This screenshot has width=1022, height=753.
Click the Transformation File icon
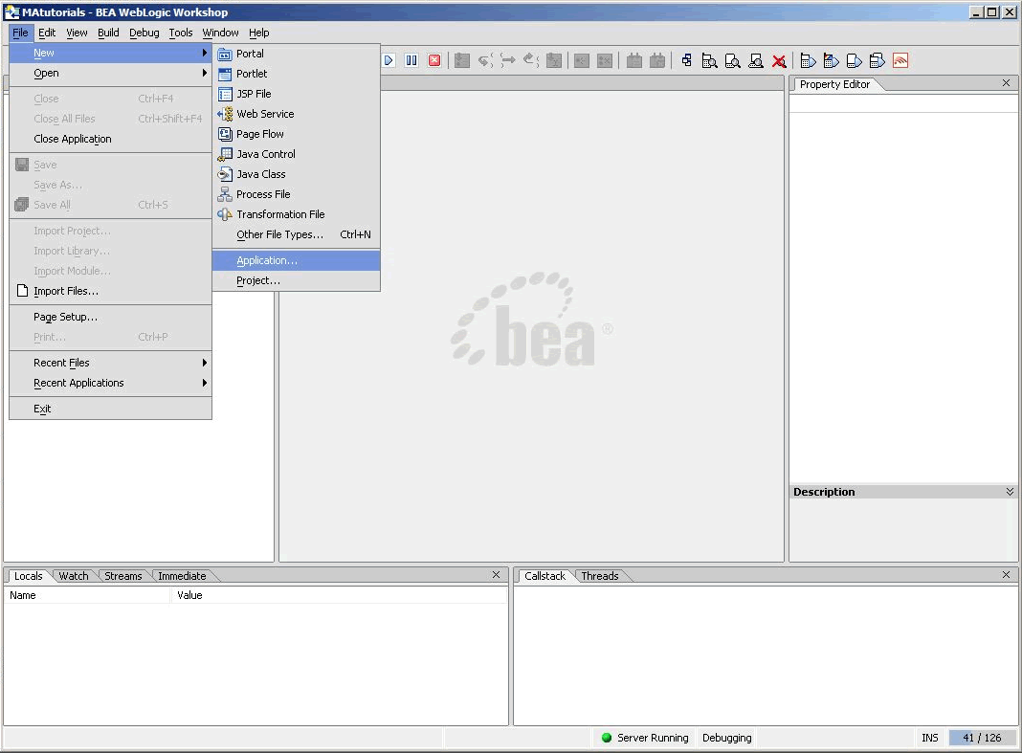pyautogui.click(x=225, y=214)
